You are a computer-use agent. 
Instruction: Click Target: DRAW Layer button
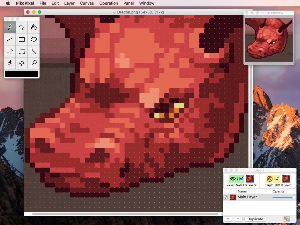pos(278,180)
